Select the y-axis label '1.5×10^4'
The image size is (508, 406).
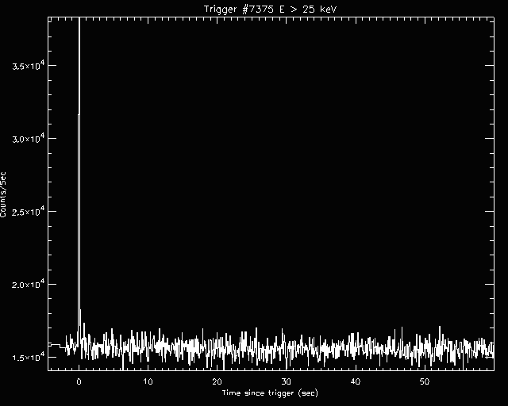point(29,358)
